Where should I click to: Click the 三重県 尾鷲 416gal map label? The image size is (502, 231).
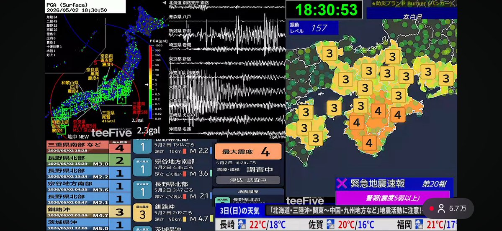(x=108, y=117)
